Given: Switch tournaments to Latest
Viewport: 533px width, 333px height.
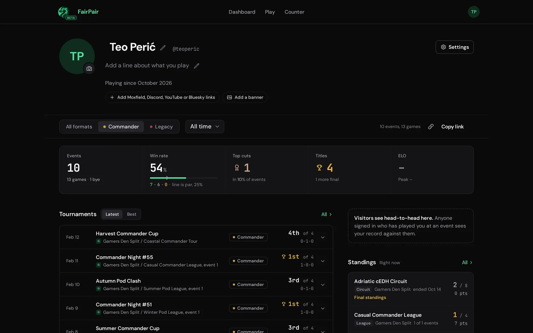Looking at the screenshot, I should pos(112,214).
